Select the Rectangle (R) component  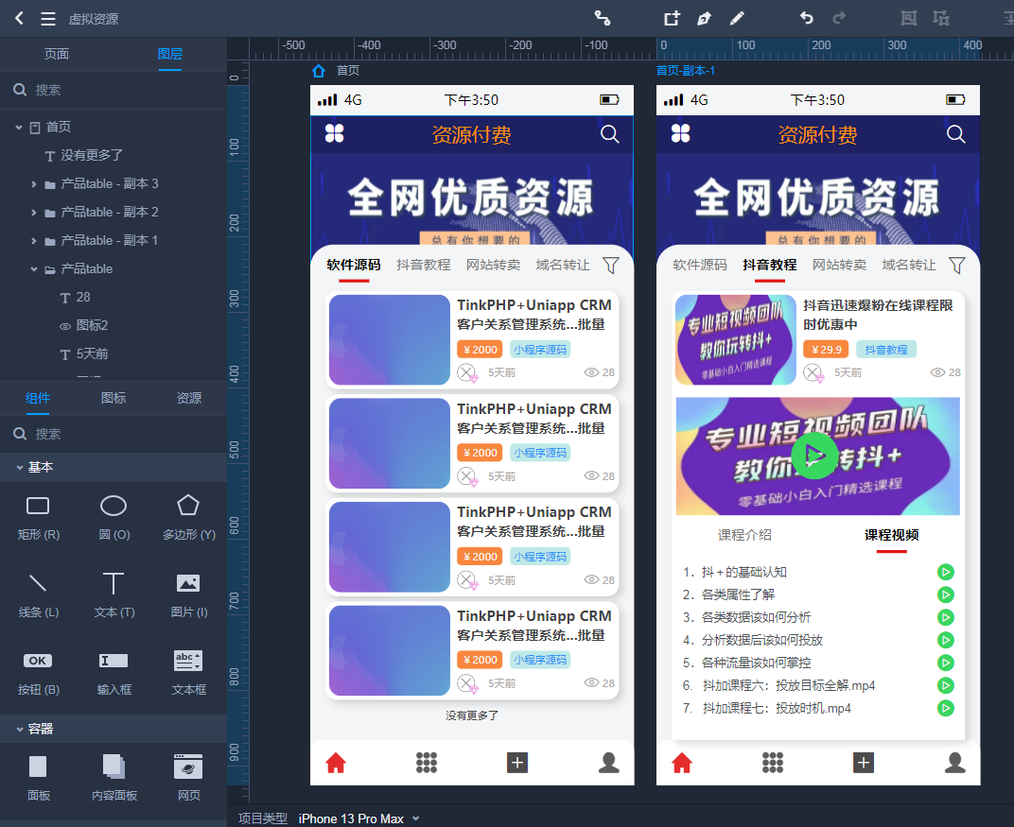[38, 518]
